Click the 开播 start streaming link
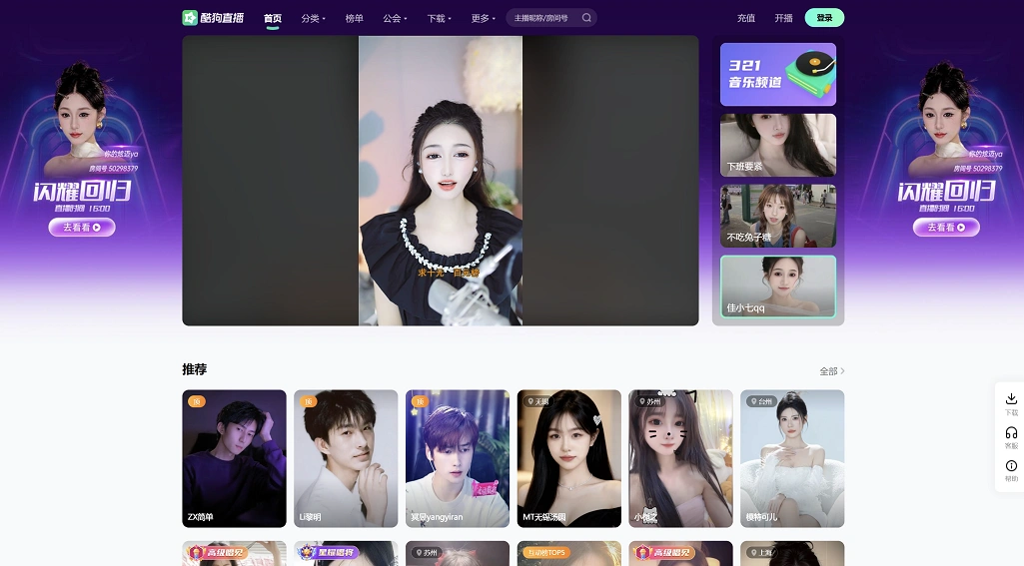The width and height of the screenshot is (1024, 566). tap(784, 18)
